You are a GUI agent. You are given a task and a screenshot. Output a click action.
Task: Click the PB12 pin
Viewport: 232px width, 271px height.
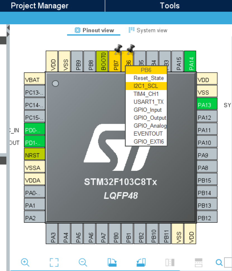point(207,217)
